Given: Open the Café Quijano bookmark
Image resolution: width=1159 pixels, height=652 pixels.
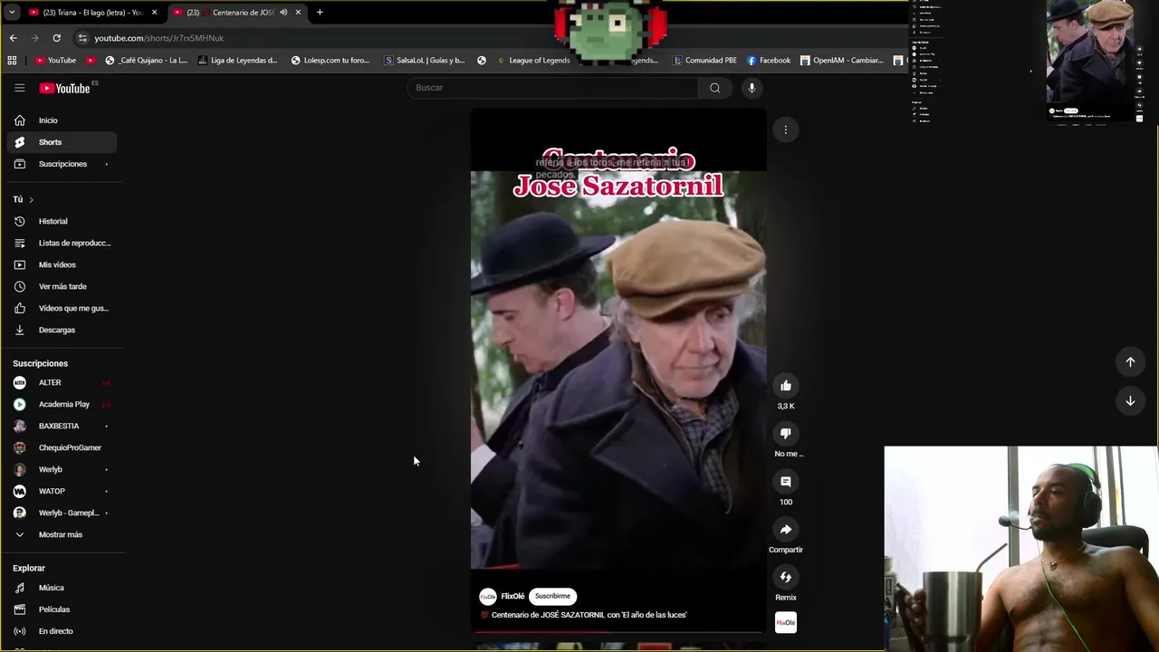Looking at the screenshot, I should [x=146, y=61].
